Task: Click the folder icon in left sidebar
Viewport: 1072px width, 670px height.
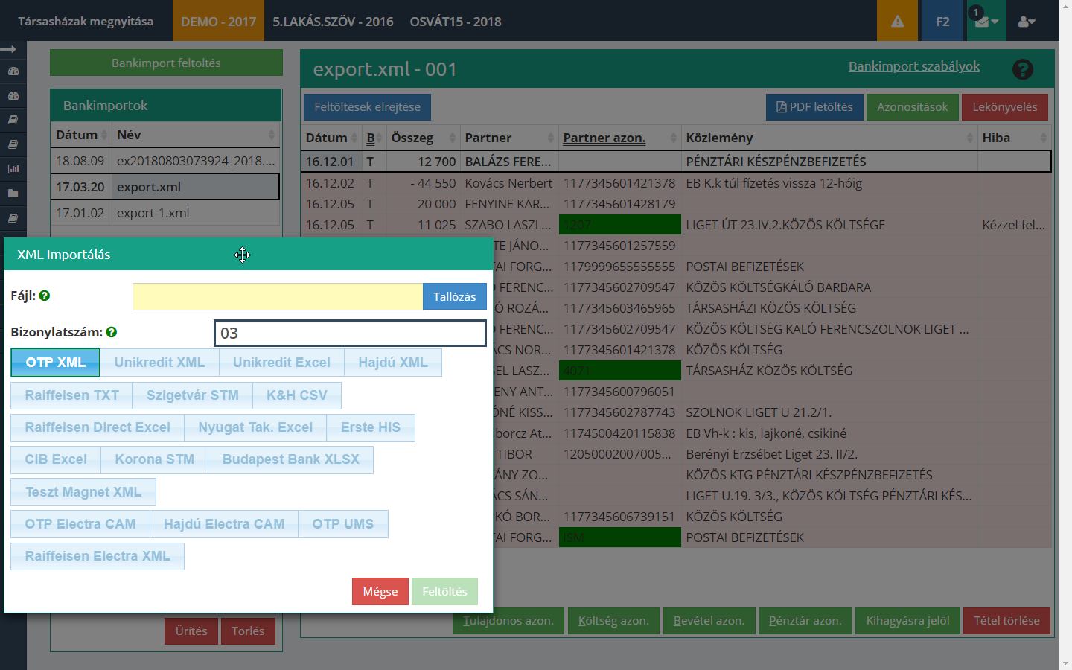Action: point(13,194)
